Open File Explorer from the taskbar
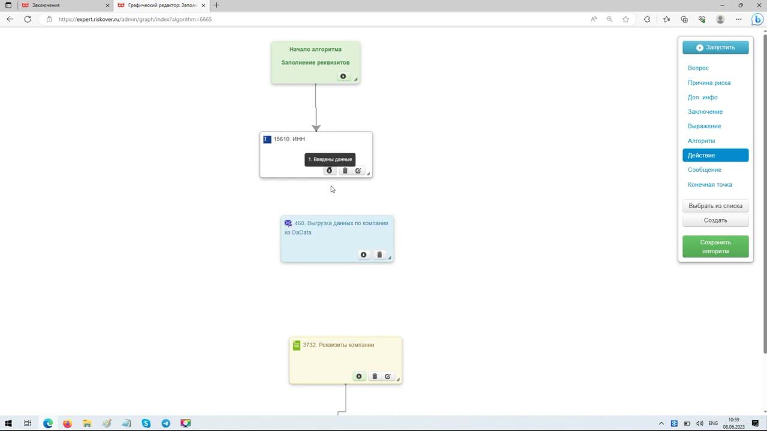The width and height of the screenshot is (767, 431). tap(87, 423)
